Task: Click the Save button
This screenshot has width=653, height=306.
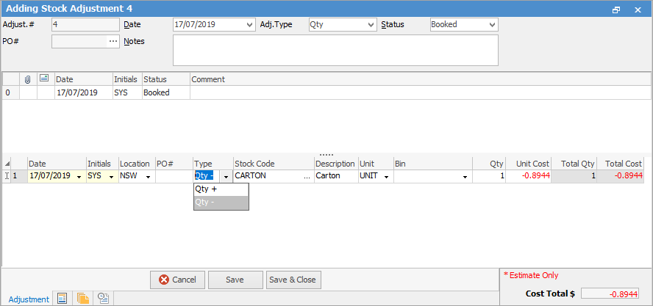Action: click(235, 280)
